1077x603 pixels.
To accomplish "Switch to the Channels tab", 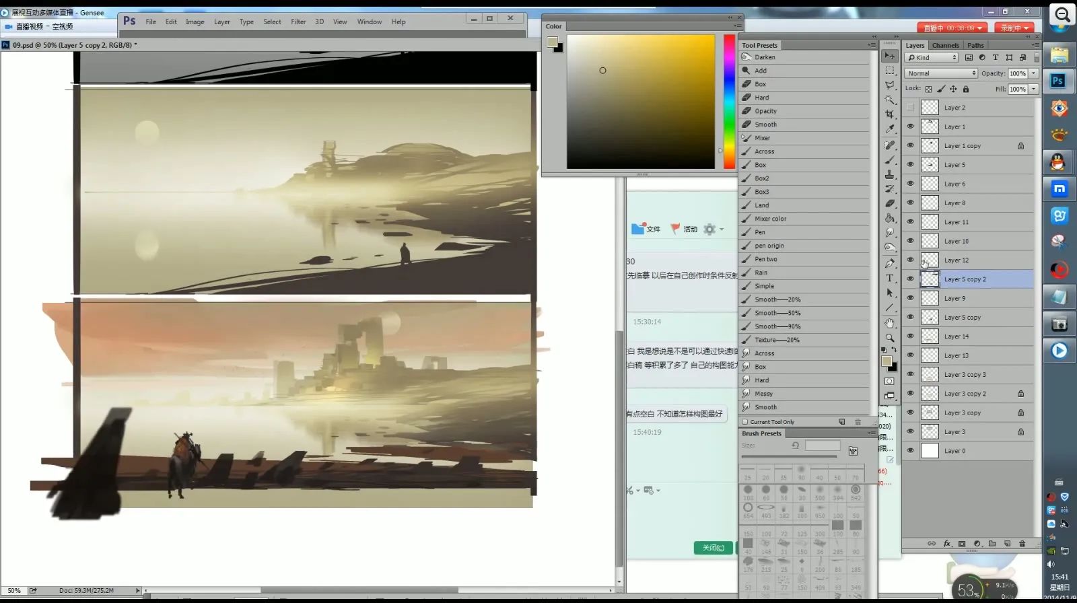I will [x=946, y=45].
